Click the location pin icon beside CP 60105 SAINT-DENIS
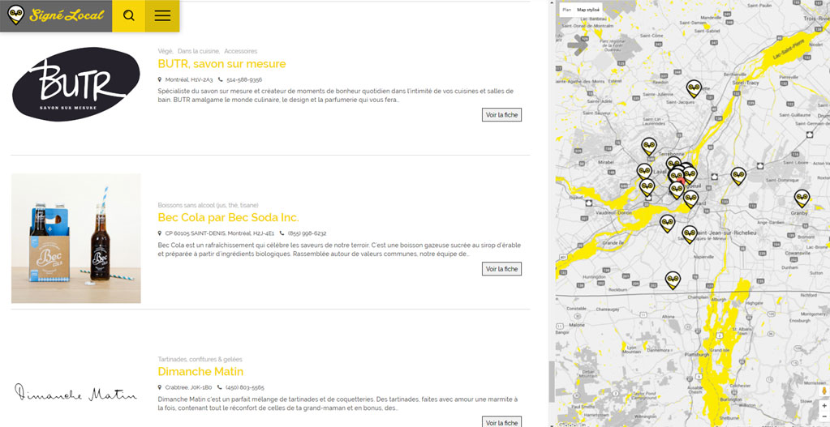 tap(160, 233)
